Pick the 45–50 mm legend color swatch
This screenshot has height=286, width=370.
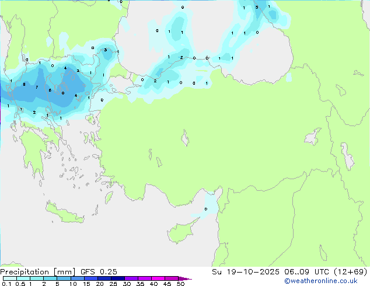[x=172, y=278]
